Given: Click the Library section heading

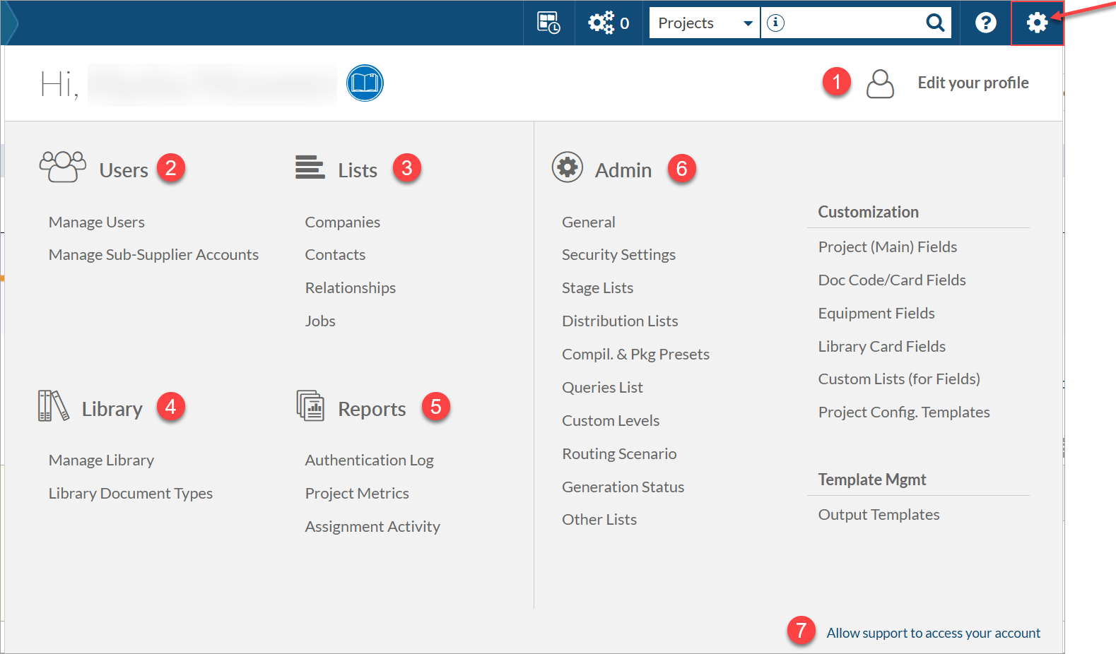Looking at the screenshot, I should coord(112,410).
